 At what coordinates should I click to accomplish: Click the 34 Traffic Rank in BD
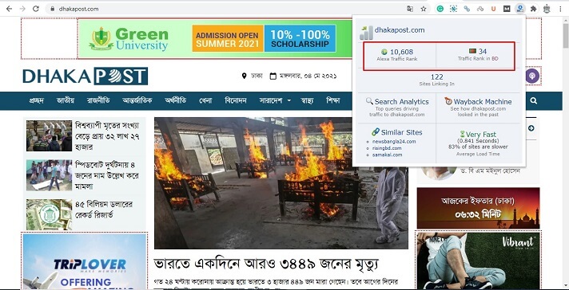482,51
